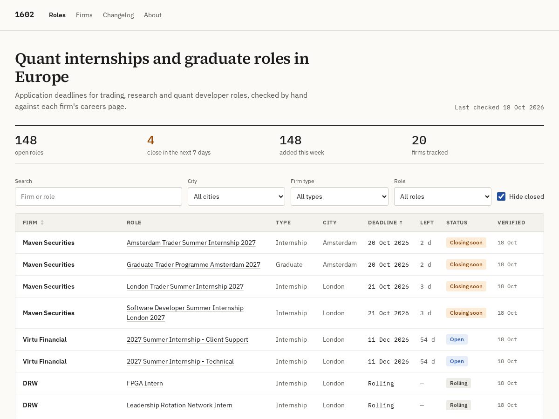
Task: Click the 'added this week' stat label
Action: (x=302, y=153)
